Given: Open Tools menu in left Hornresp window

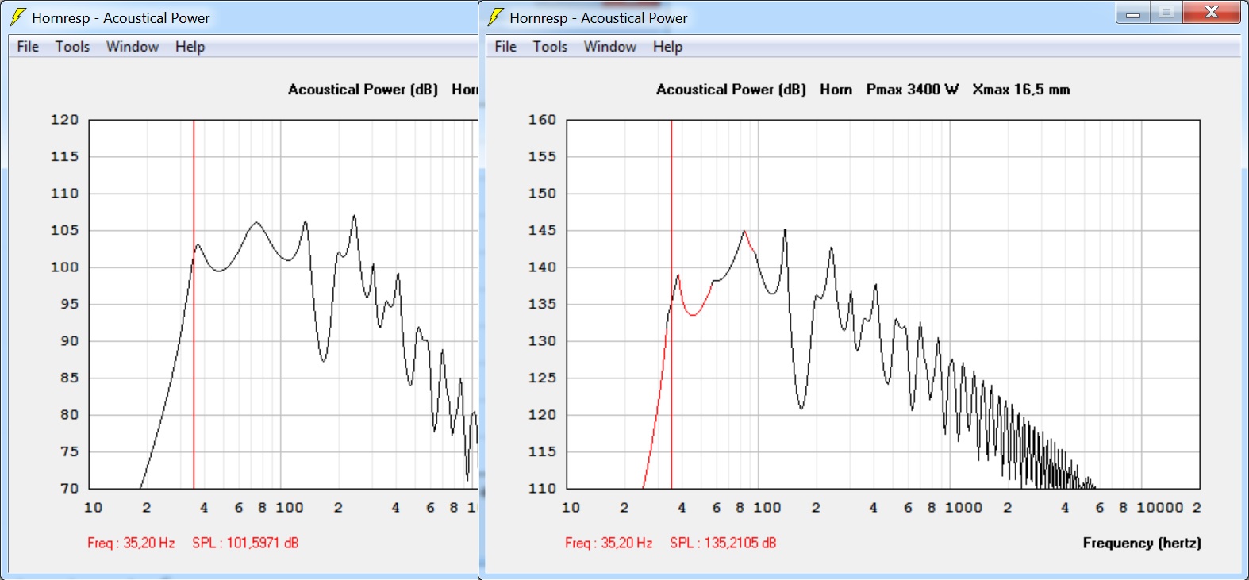Looking at the screenshot, I should (x=72, y=47).
